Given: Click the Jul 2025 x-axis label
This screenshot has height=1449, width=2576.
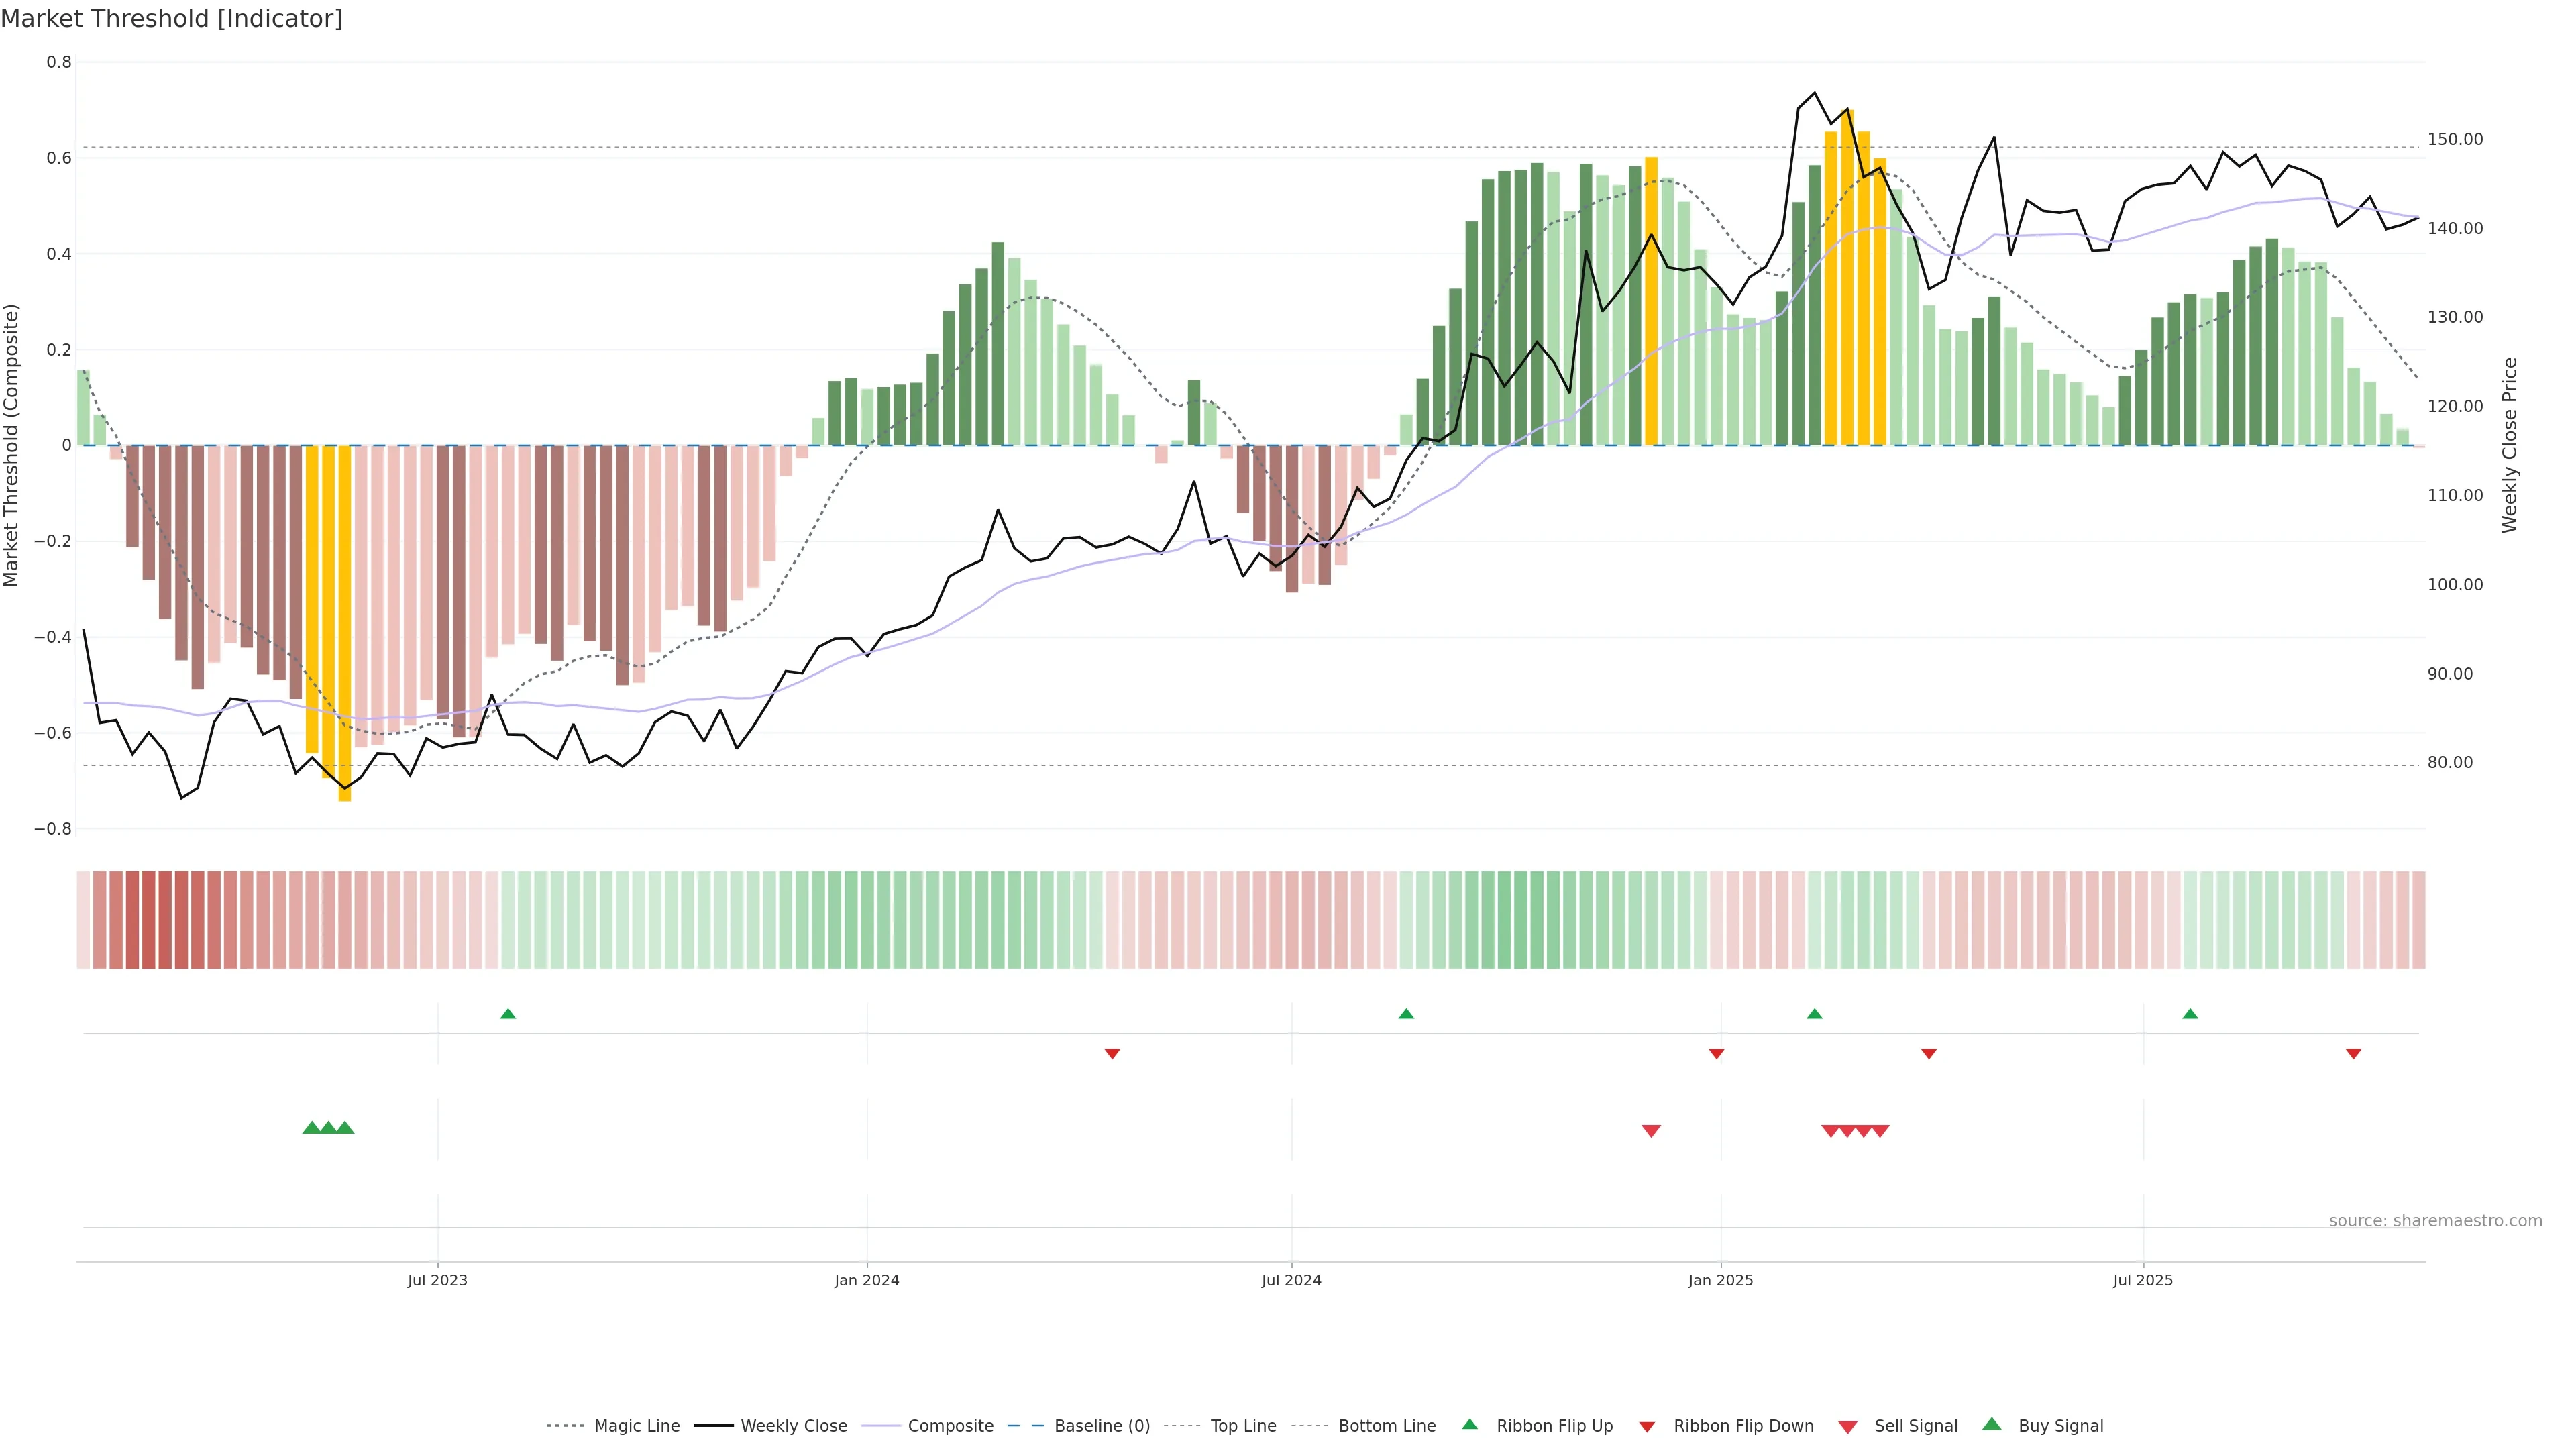Looking at the screenshot, I should (x=2142, y=1280).
